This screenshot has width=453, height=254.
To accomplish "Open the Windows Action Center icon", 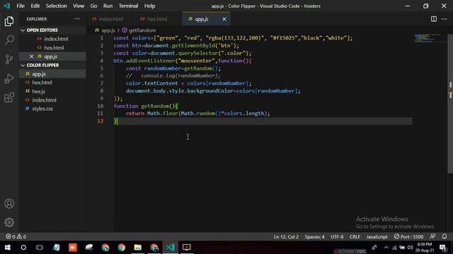I will [443, 248].
